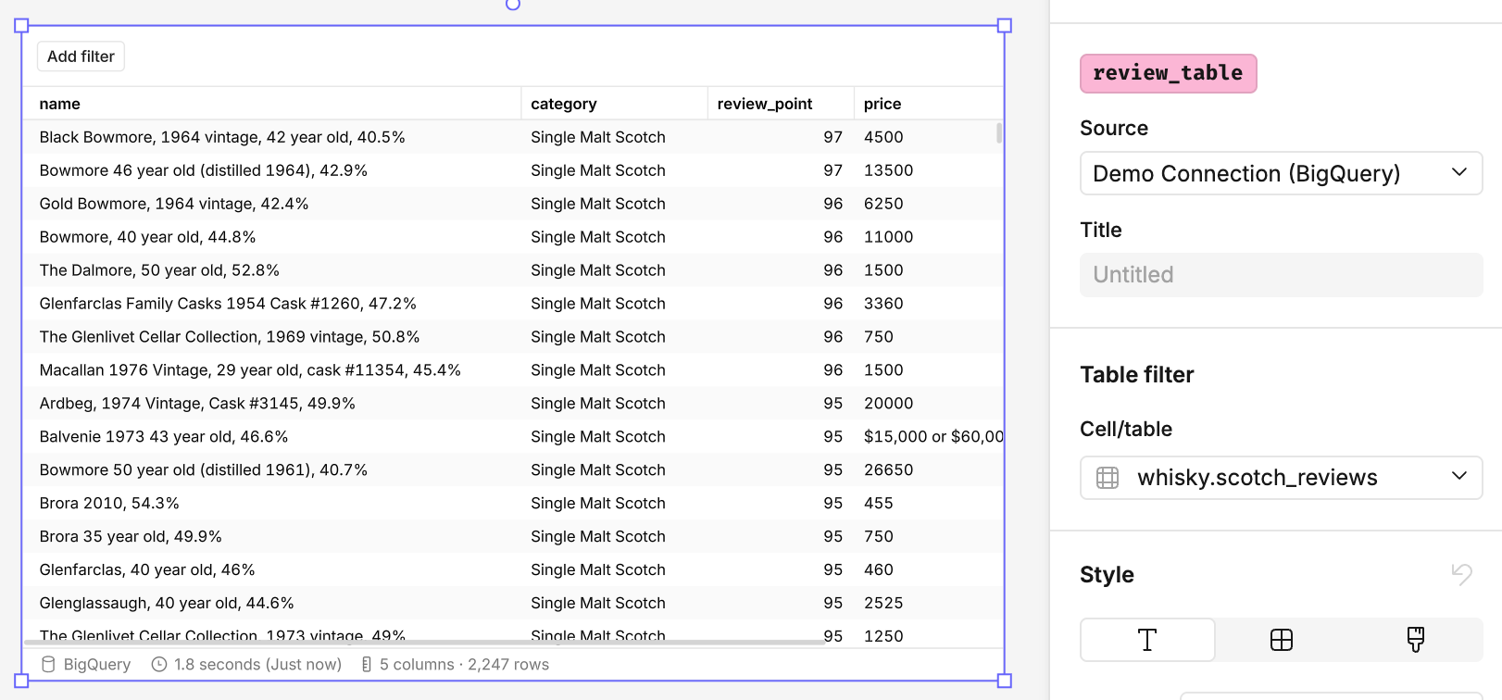Click the Untitled title input field
This screenshot has height=700, width=1502.
[x=1281, y=275]
